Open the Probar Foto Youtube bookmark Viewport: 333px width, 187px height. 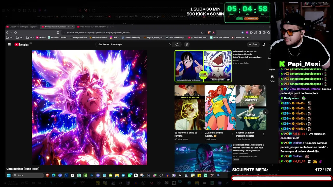220,37
